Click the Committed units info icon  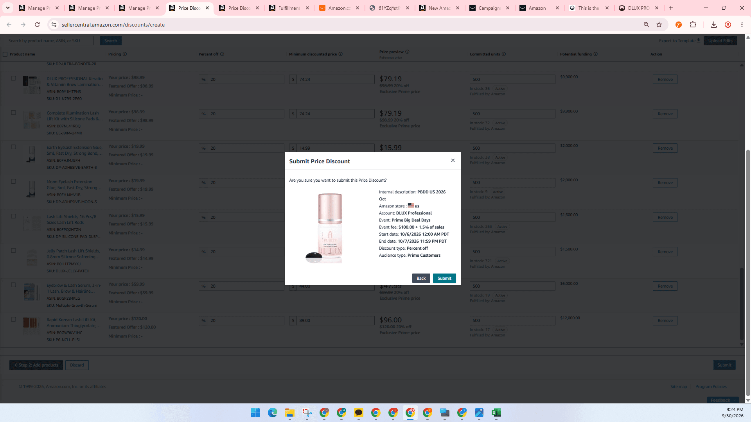504,54
